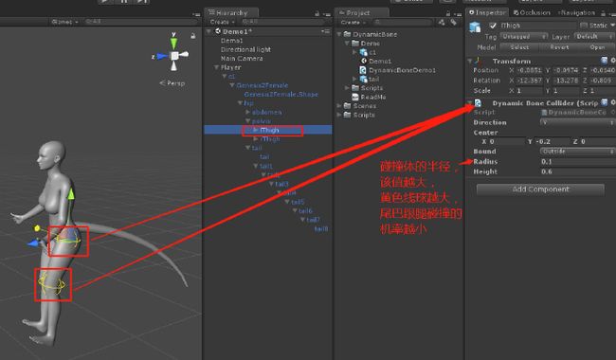616x360 pixels.
Task: Collapse the Demo folder in Project
Action: 347,44
